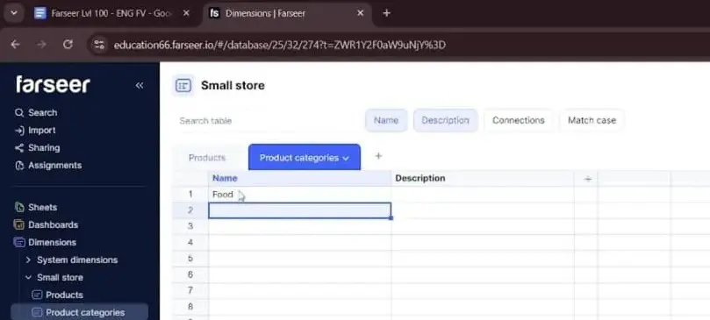Click the Farseer logo
The height and width of the screenshot is (320, 710).
point(53,85)
